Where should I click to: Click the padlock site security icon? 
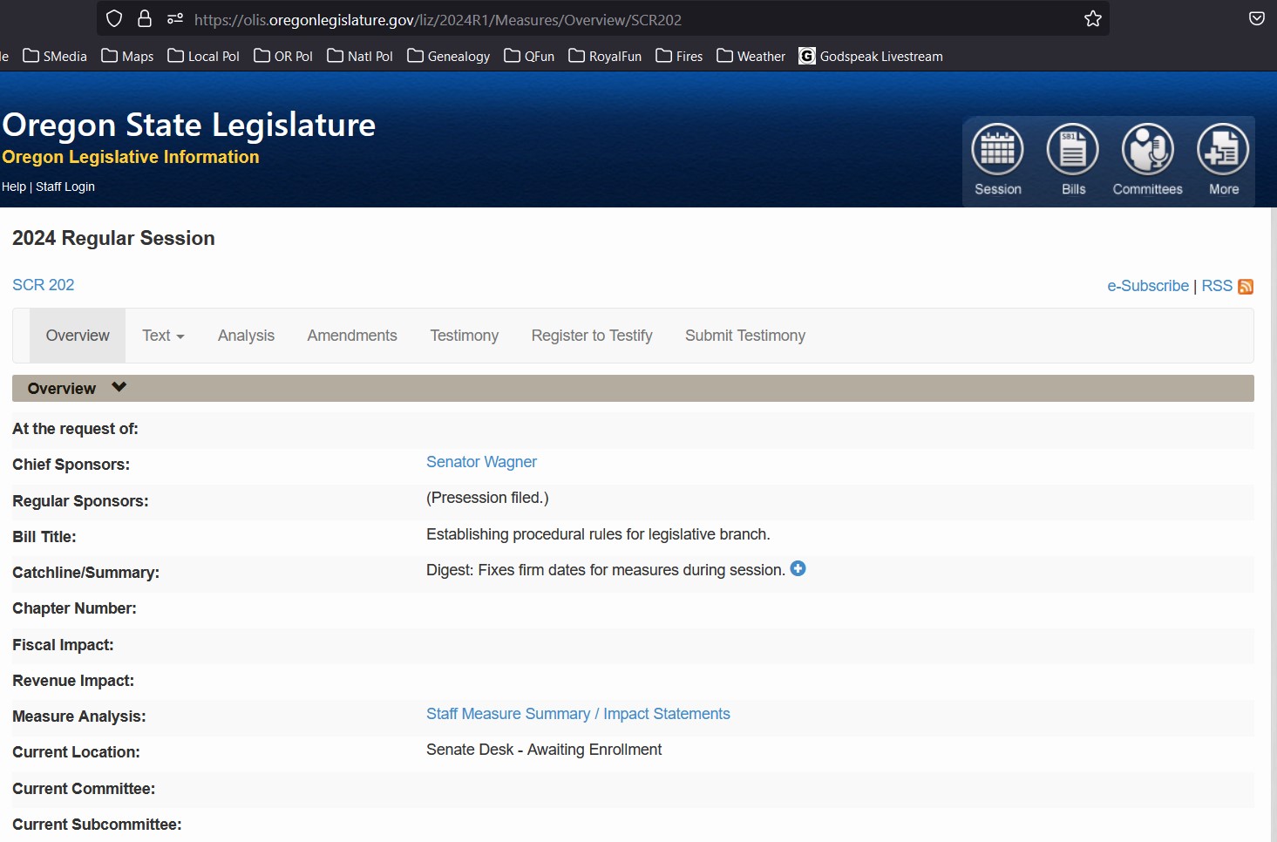point(145,19)
